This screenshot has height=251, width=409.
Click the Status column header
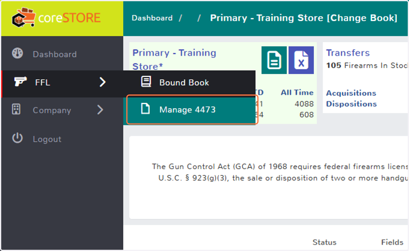[x=324, y=242]
